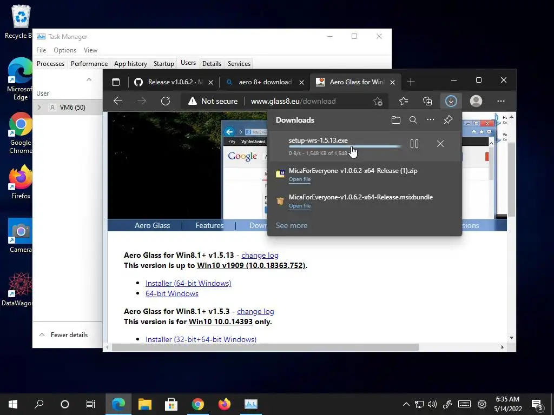Click horizontal scrollbar right arrow
554x415 pixels.
[503, 347]
